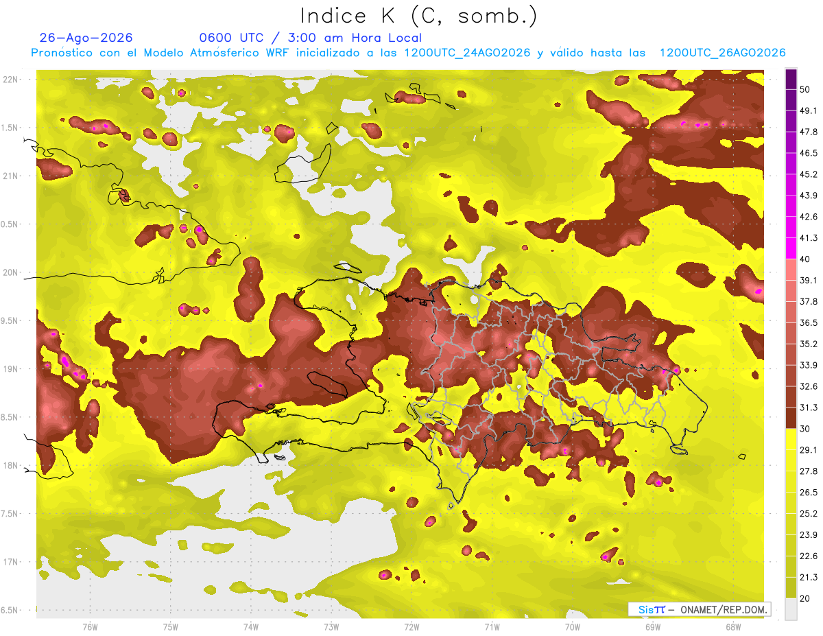Image resolution: width=823 pixels, height=636 pixels.
Task: Click the magenta colorbar swatch between 40 and 41.3
Action: pos(791,248)
